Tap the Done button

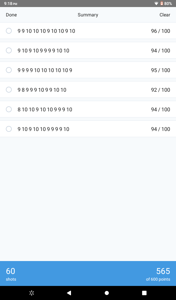click(11, 15)
